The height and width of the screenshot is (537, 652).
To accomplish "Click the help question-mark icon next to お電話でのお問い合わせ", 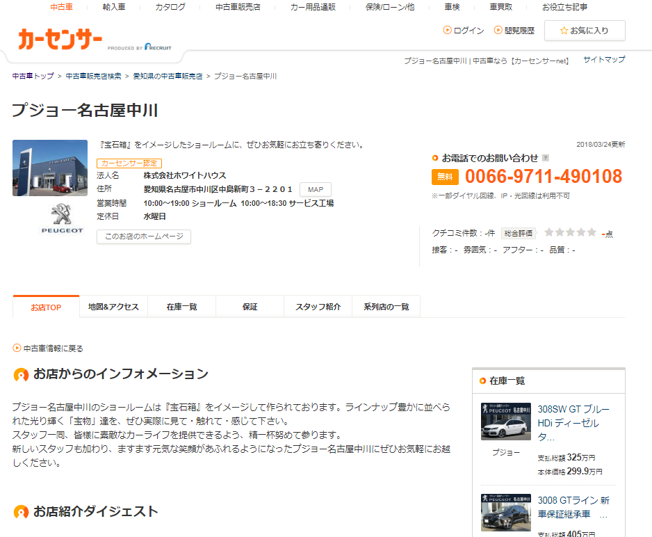I will (x=546, y=158).
